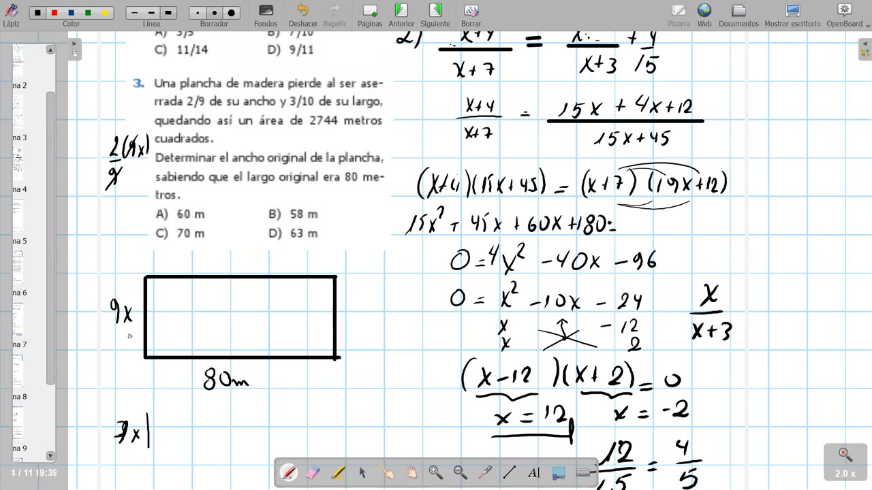This screenshot has height=490, width=872.
Task: Select eraser tool in floating palette
Action: pyautogui.click(x=313, y=472)
